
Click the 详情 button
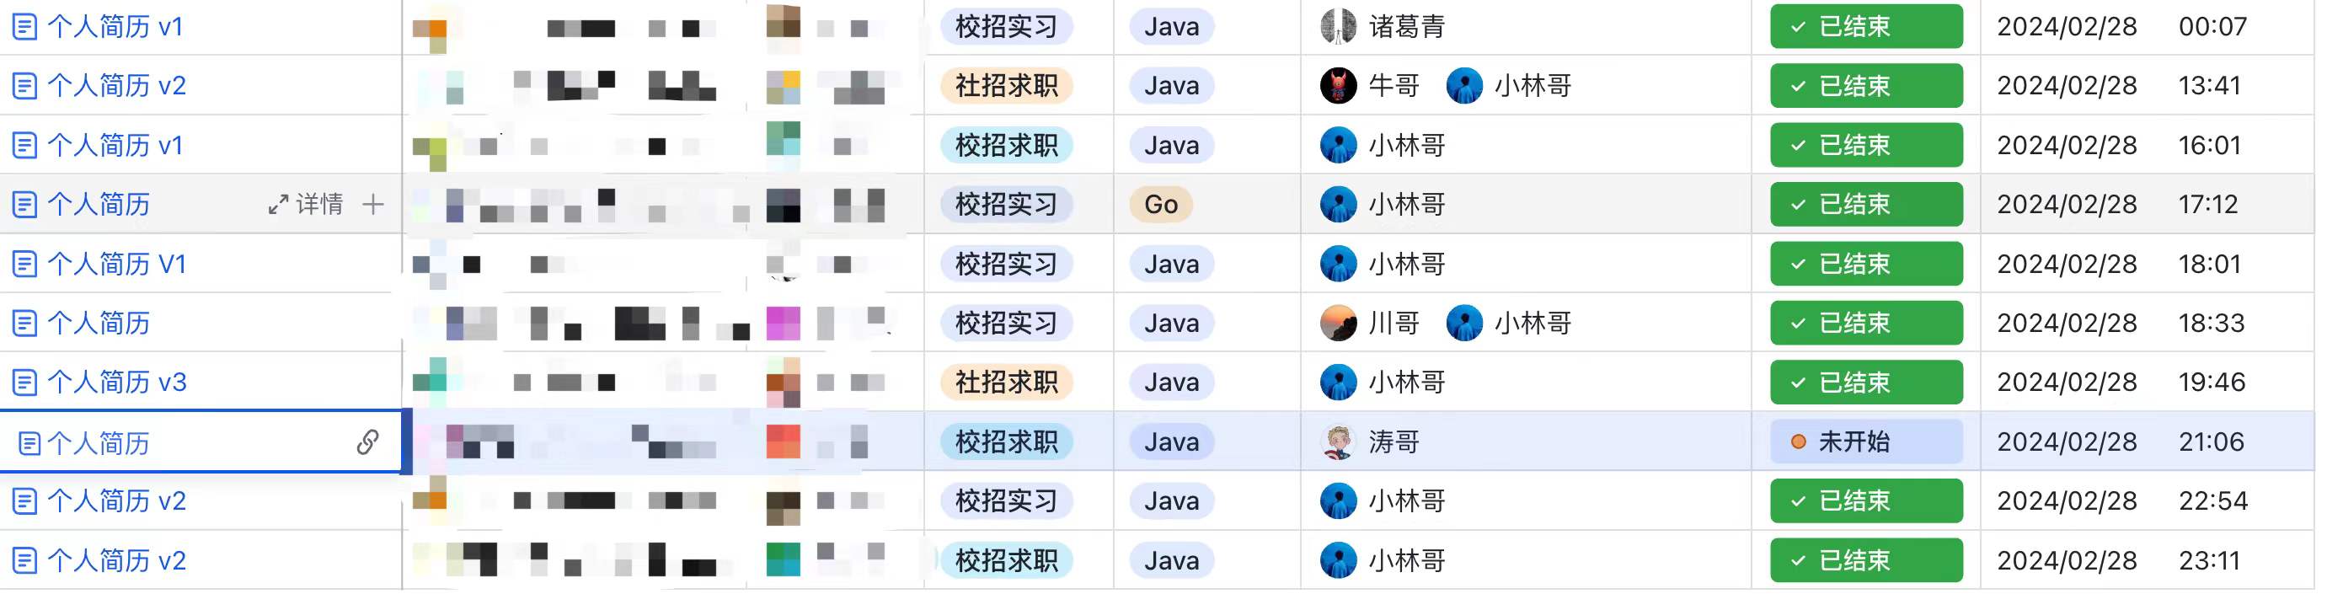pyautogui.click(x=318, y=205)
